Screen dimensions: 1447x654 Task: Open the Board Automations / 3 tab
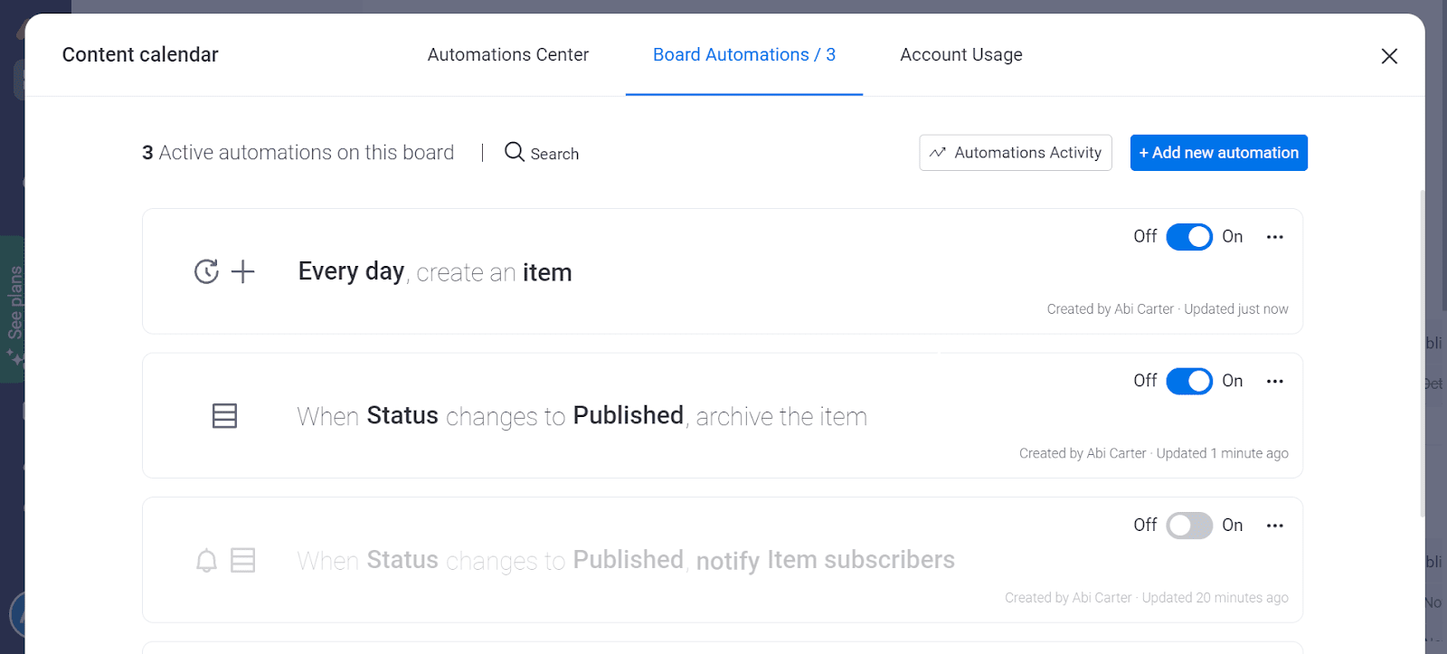tap(744, 54)
